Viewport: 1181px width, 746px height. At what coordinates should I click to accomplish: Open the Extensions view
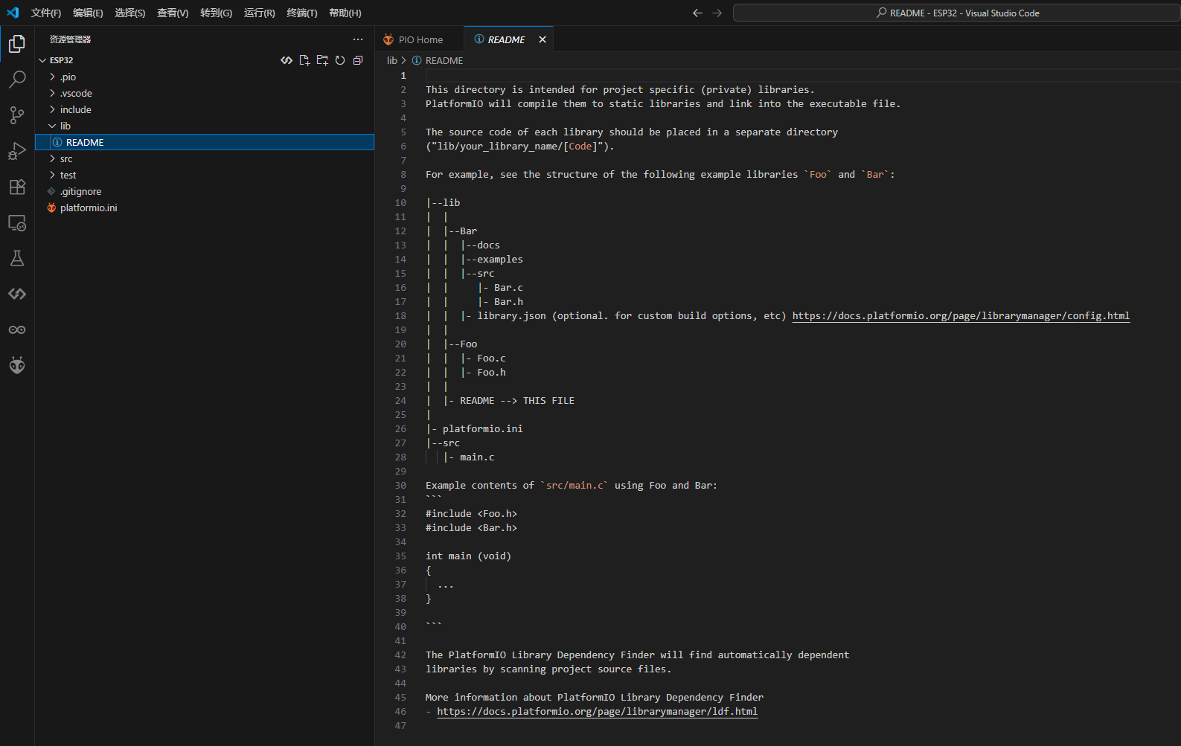point(17,187)
